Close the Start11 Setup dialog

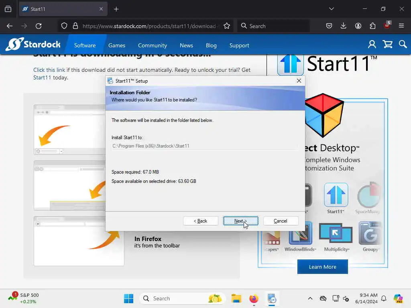[299, 81]
